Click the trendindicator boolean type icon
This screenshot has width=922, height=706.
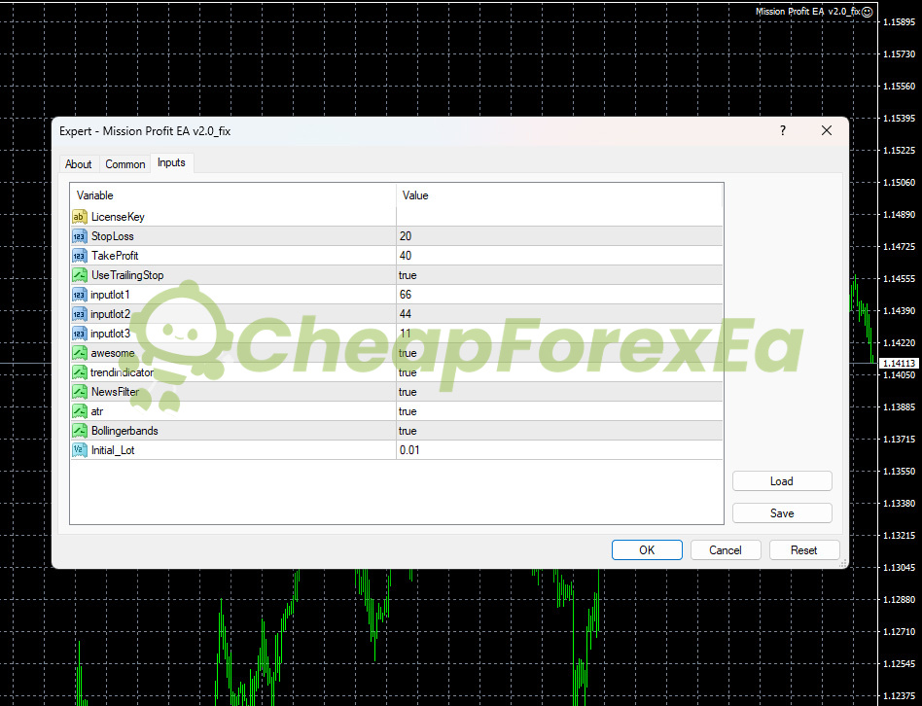click(x=80, y=372)
